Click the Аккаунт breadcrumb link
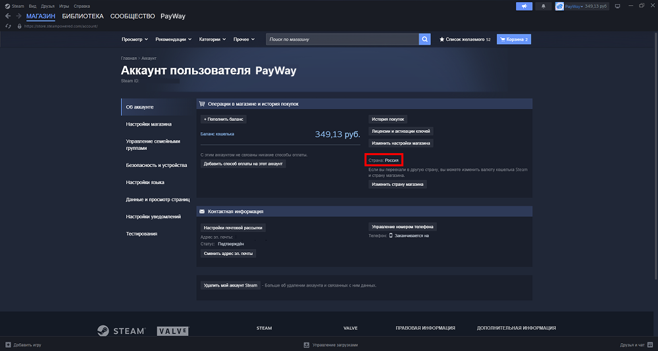This screenshot has width=658, height=351. tap(149, 58)
